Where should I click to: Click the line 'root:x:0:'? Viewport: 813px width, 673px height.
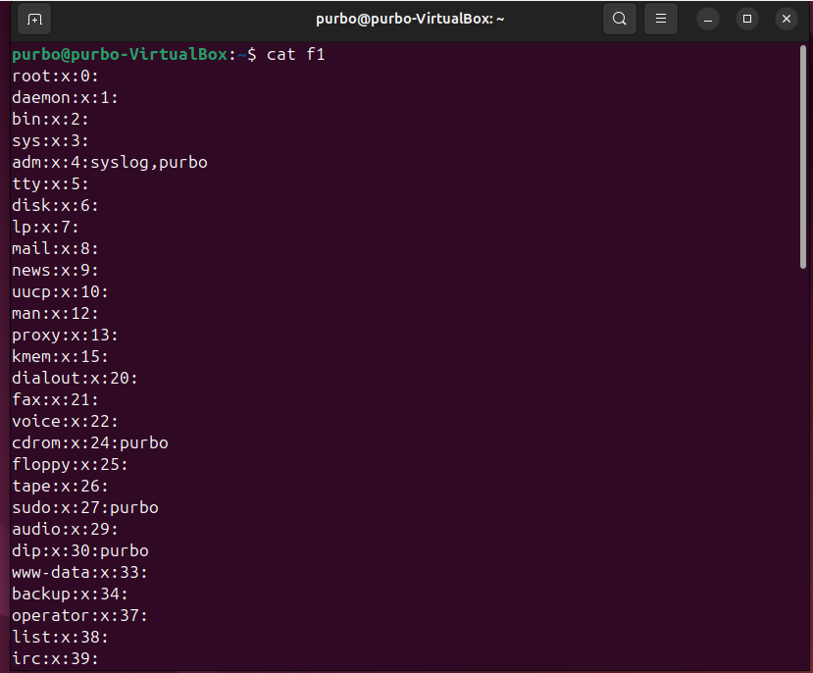click(55, 77)
